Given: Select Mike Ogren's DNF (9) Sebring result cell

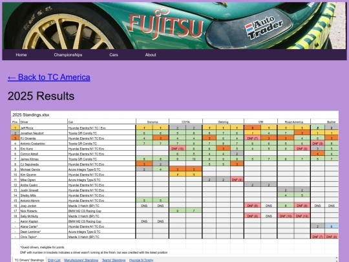Looking at the screenshot, I should pos(237,180).
